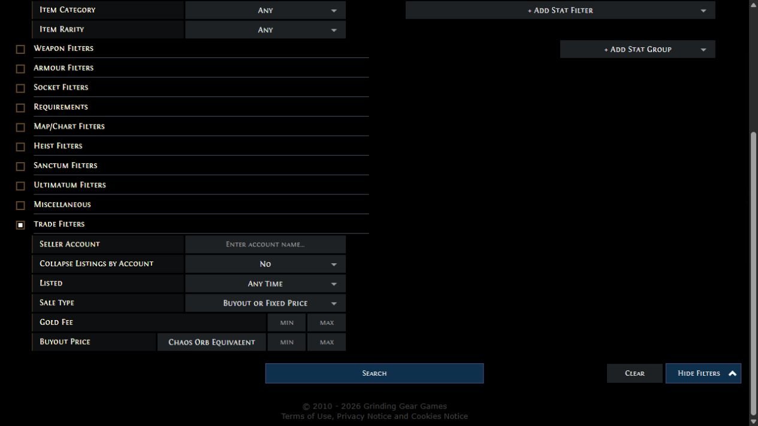Image resolution: width=758 pixels, height=426 pixels.
Task: Open the Add Stat Filter dropdown
Action: click(x=560, y=10)
